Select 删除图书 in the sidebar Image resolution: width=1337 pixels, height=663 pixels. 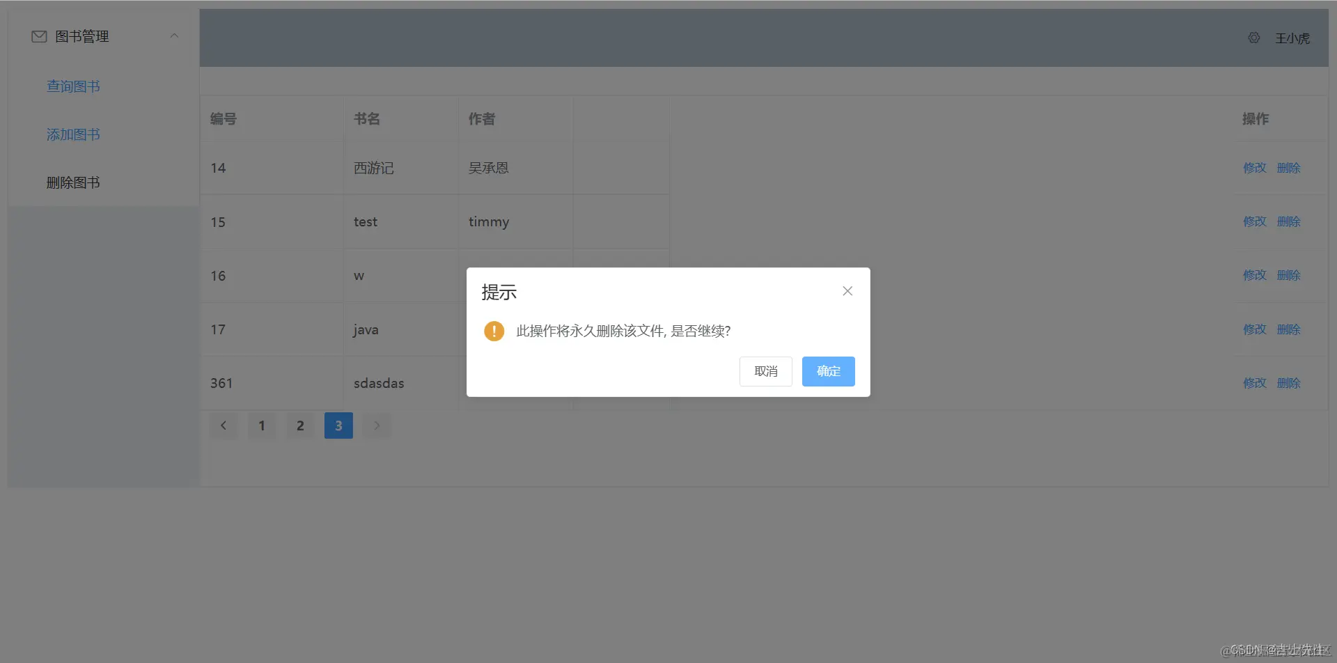(73, 182)
